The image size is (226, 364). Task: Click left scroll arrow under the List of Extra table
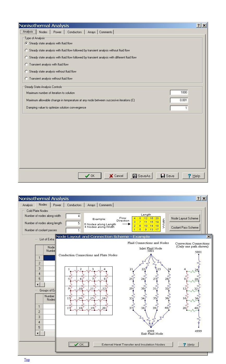click(38, 284)
